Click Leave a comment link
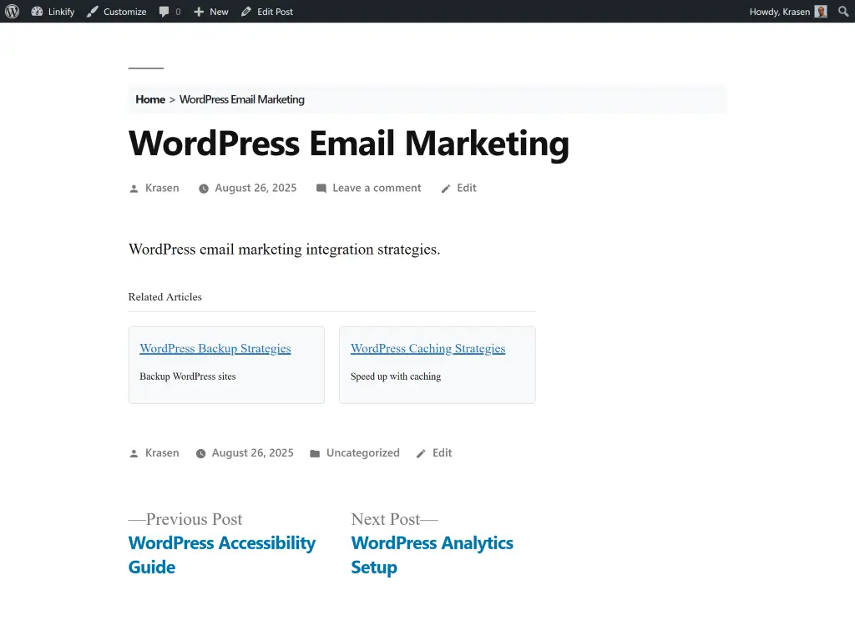 377,188
